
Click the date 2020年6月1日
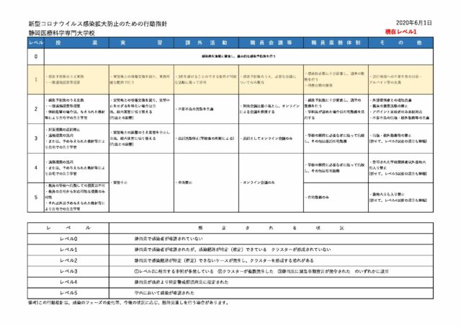pos(416,24)
